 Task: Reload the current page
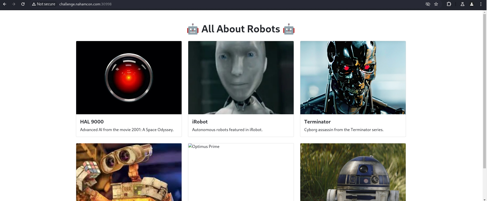(x=23, y=4)
